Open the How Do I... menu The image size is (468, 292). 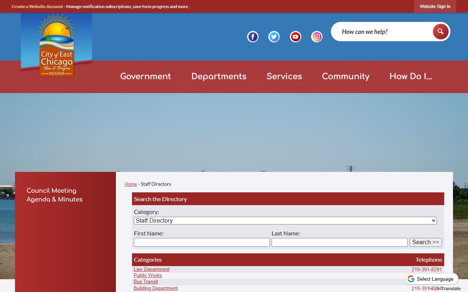(x=411, y=76)
